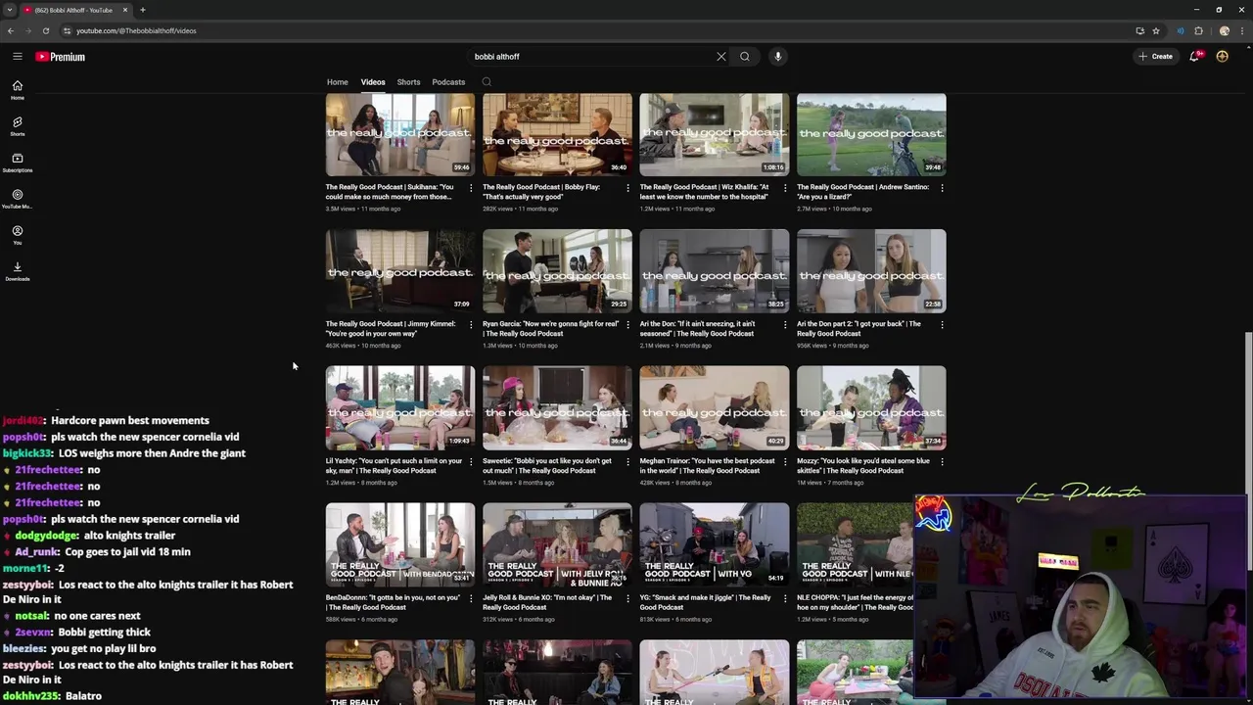Open Sukihana podcast video title link

pyautogui.click(x=390, y=192)
